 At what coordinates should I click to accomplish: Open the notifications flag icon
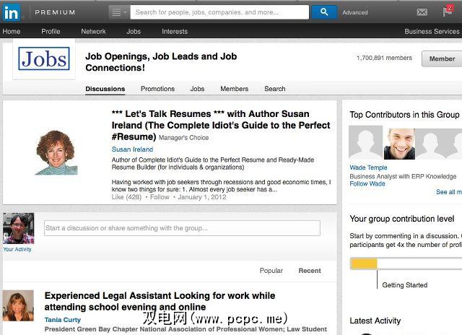pyautogui.click(x=448, y=12)
